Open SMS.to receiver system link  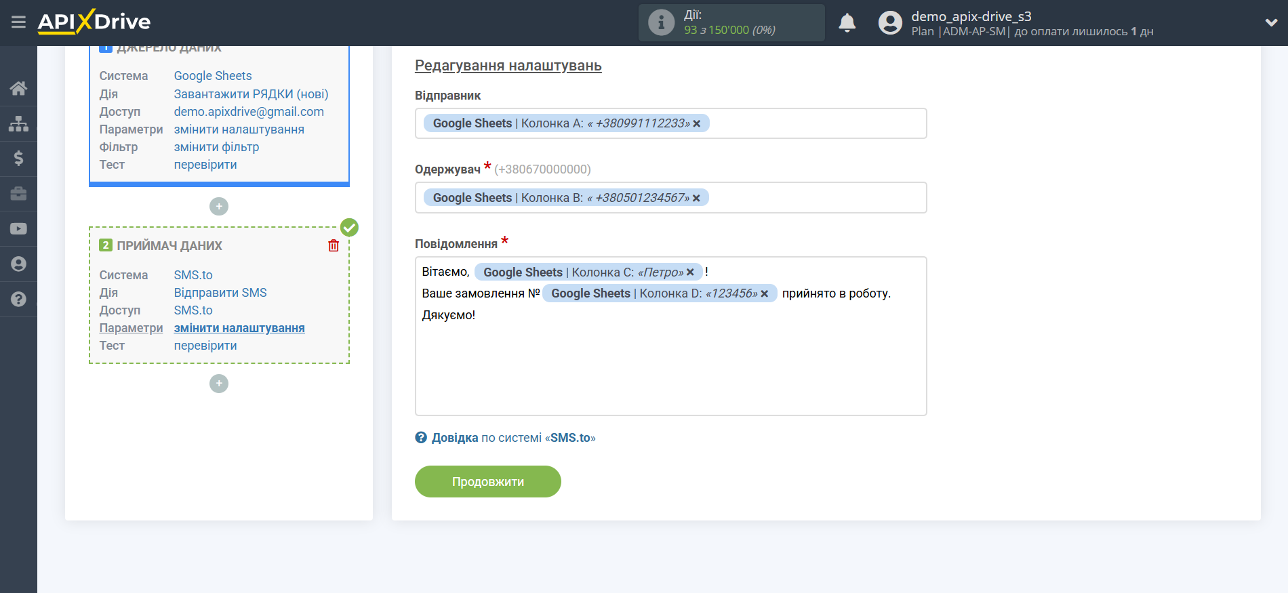(193, 275)
